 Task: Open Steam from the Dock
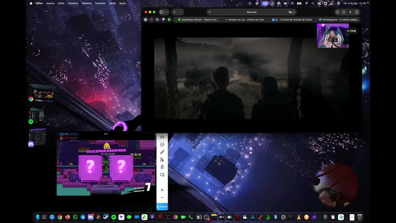[106, 217]
